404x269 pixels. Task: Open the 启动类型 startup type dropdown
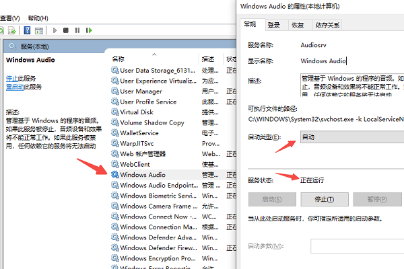[x=350, y=137]
